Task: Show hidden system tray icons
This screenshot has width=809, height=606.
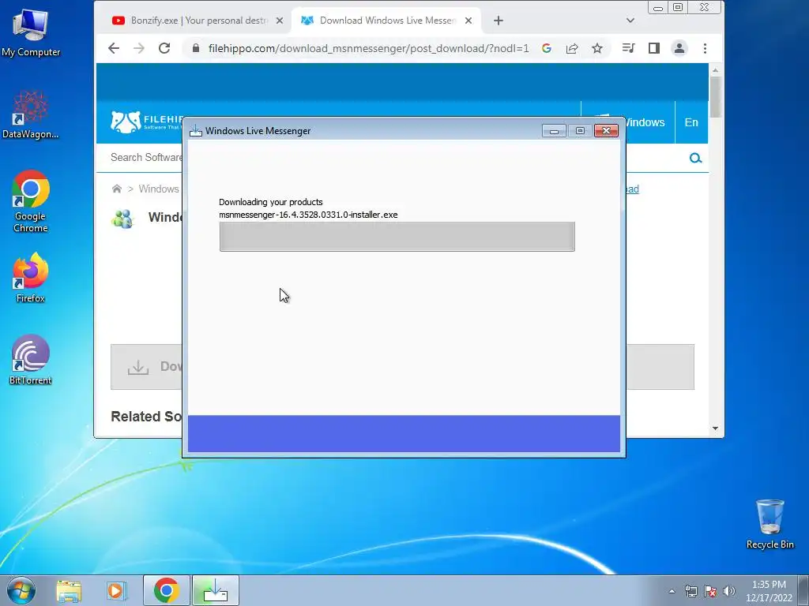Action: (672, 591)
